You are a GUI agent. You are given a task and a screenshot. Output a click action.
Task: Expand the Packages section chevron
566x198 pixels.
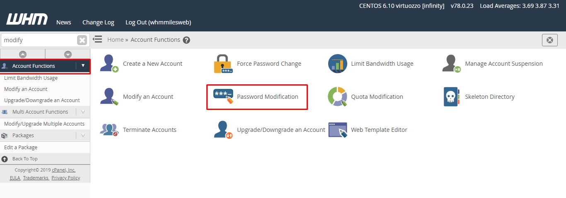83,135
